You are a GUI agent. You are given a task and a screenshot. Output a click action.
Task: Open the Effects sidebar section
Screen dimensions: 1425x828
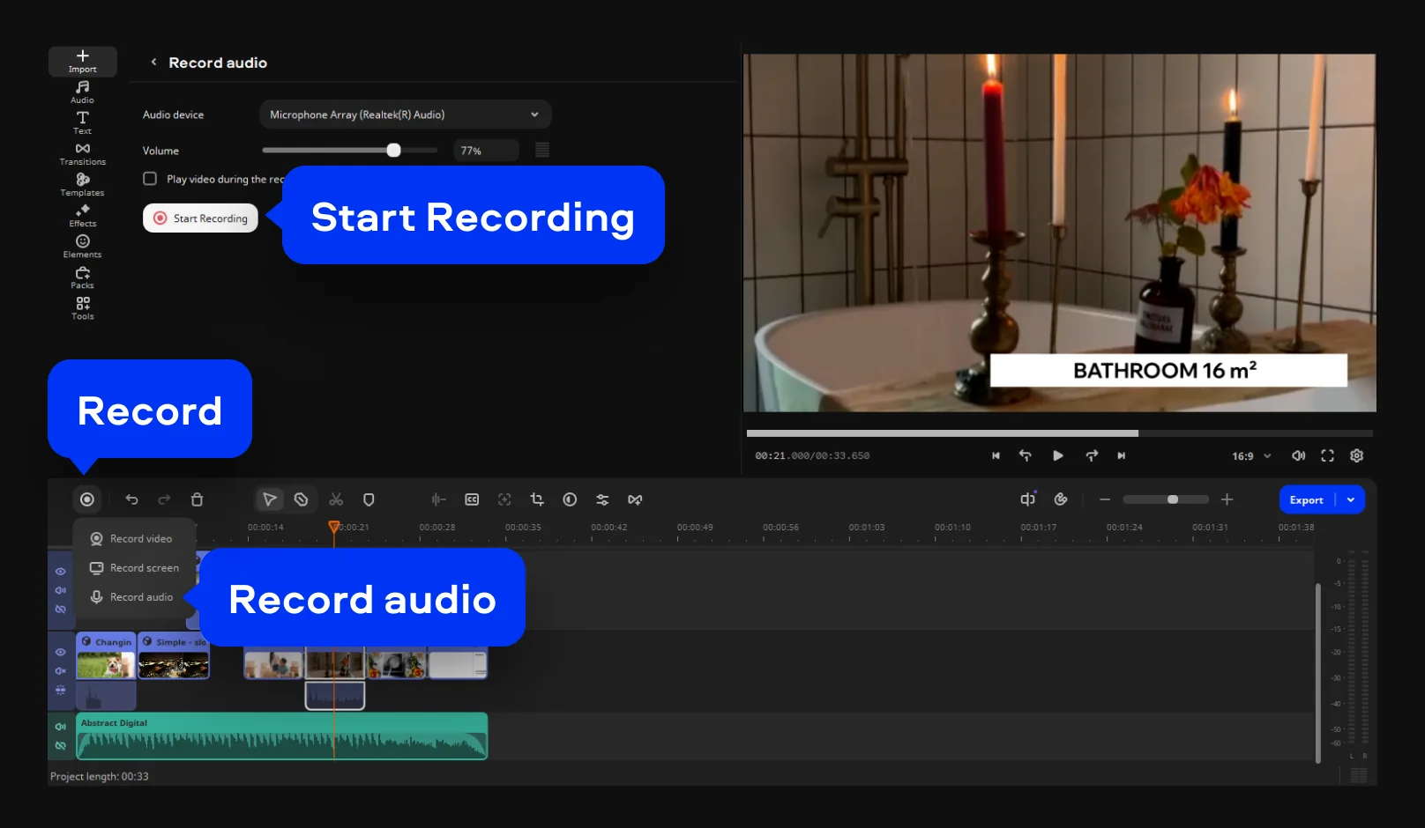(83, 215)
